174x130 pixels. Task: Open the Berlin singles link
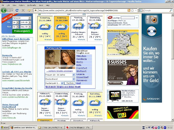80,62
